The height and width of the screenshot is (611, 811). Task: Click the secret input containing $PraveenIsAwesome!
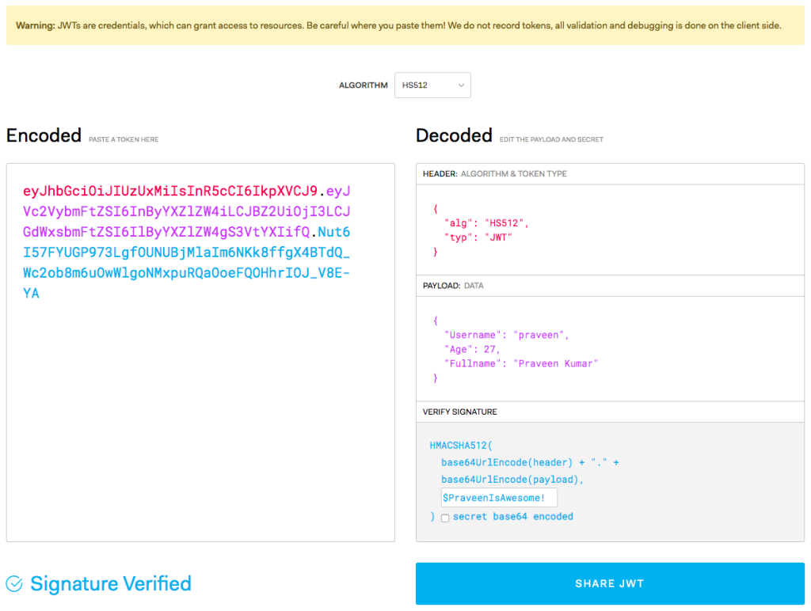coord(499,497)
